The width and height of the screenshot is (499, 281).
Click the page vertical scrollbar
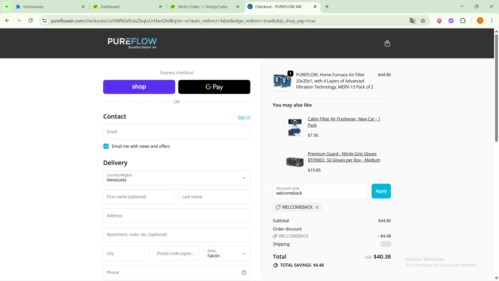pos(496,88)
